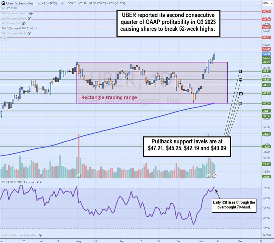Show the hidden MA 50 indicator
274x243 pixels.
(30, 18)
